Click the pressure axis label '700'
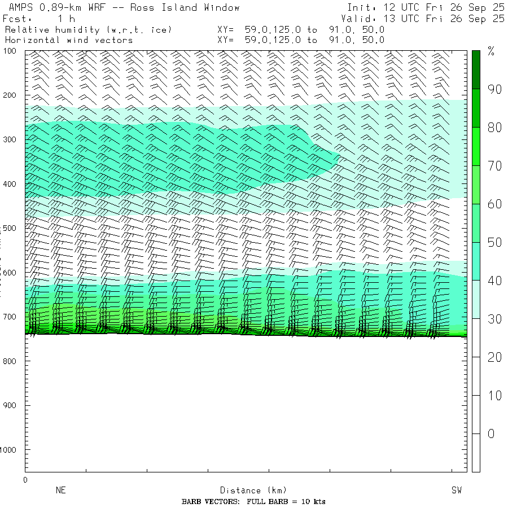The height and width of the screenshot is (508, 508). (10, 317)
